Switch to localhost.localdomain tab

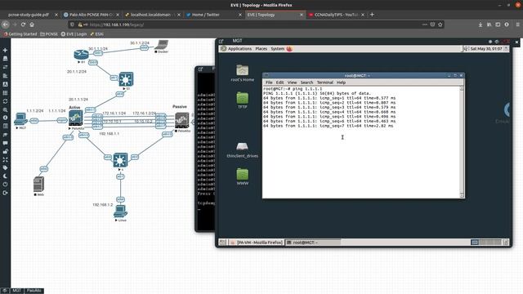[152, 15]
